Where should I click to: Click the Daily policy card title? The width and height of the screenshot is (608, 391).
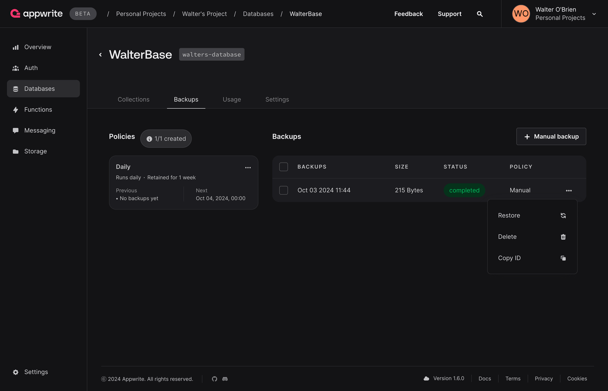[x=123, y=167]
